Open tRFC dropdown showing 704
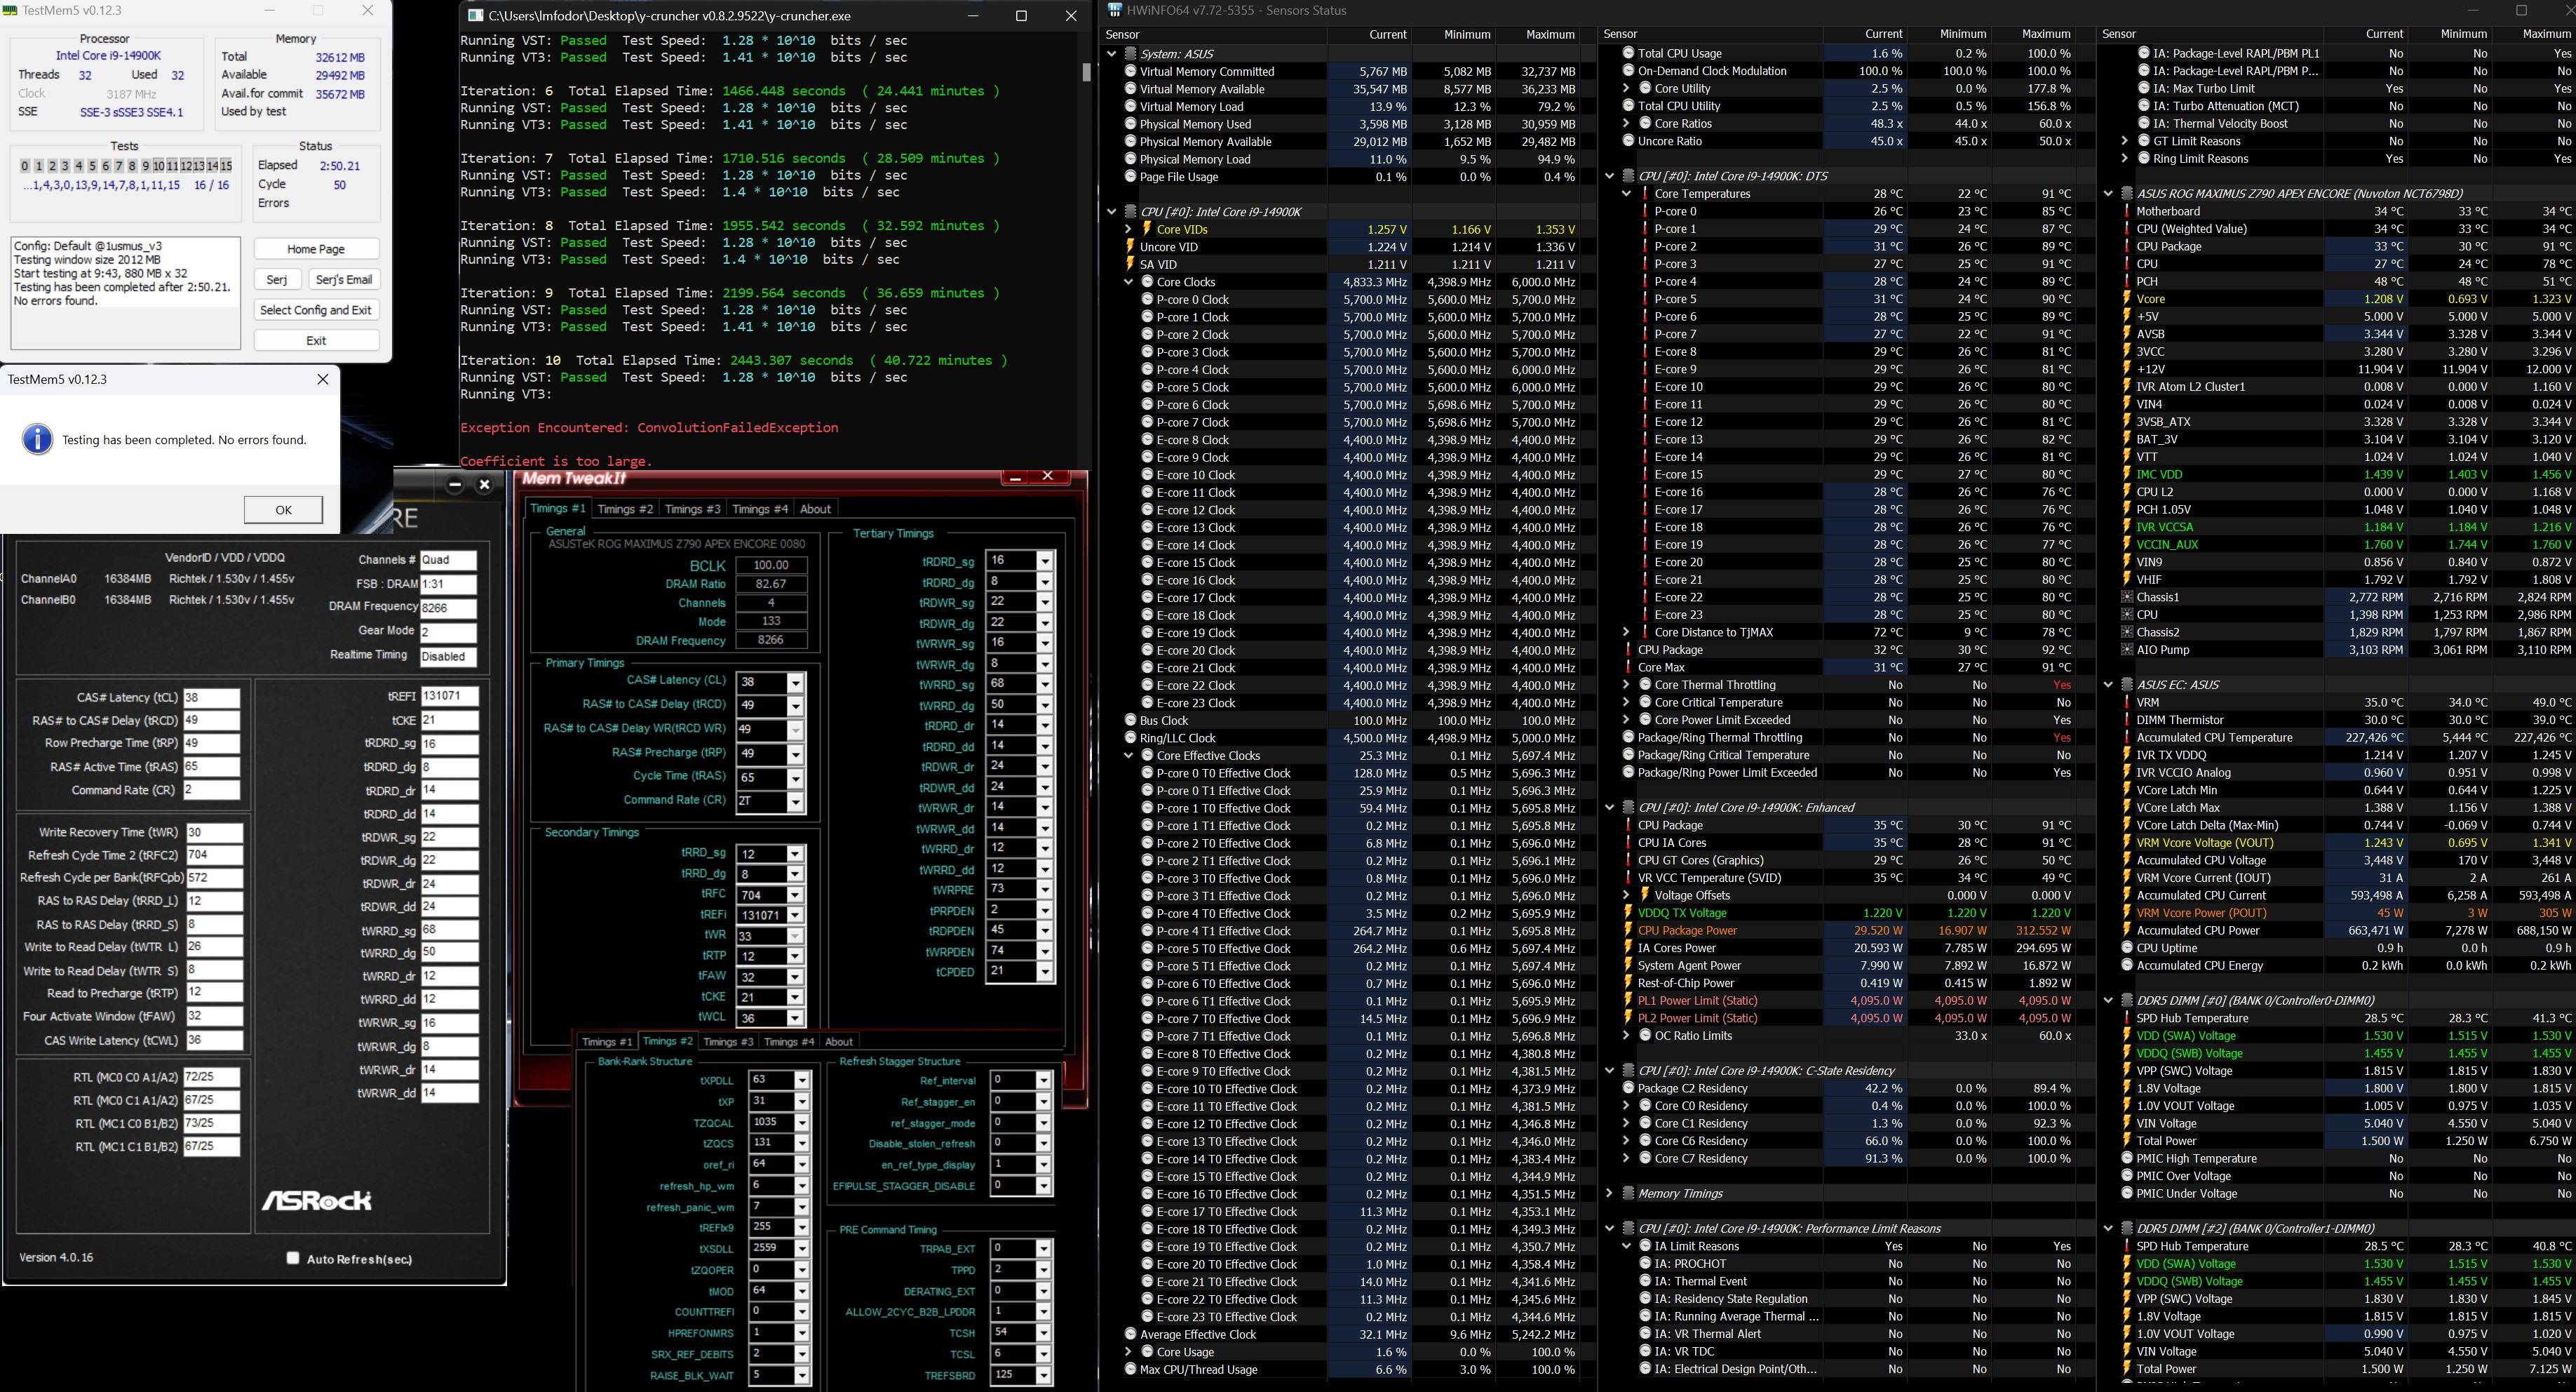Screen dimensions: 2576x1392 click(795, 896)
